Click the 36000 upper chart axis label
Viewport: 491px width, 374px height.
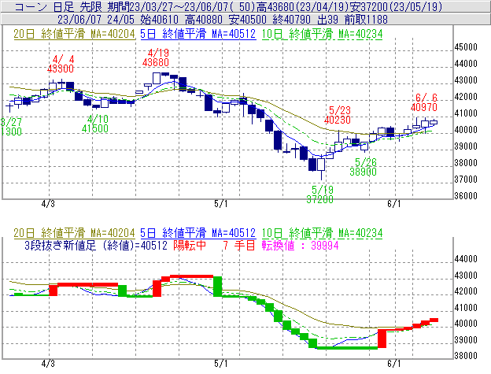pos(466,196)
